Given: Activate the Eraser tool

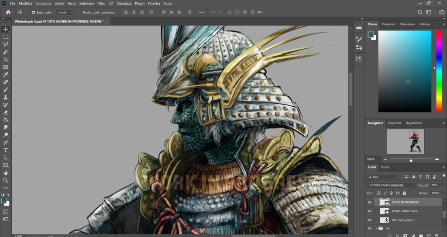Looking at the screenshot, I should tap(6, 112).
